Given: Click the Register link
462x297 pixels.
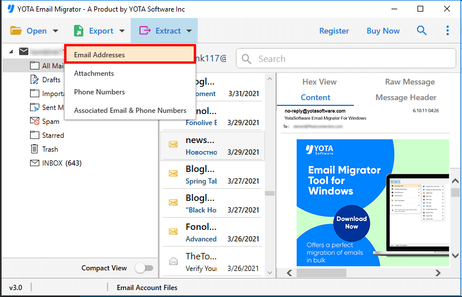Looking at the screenshot, I should coord(334,31).
